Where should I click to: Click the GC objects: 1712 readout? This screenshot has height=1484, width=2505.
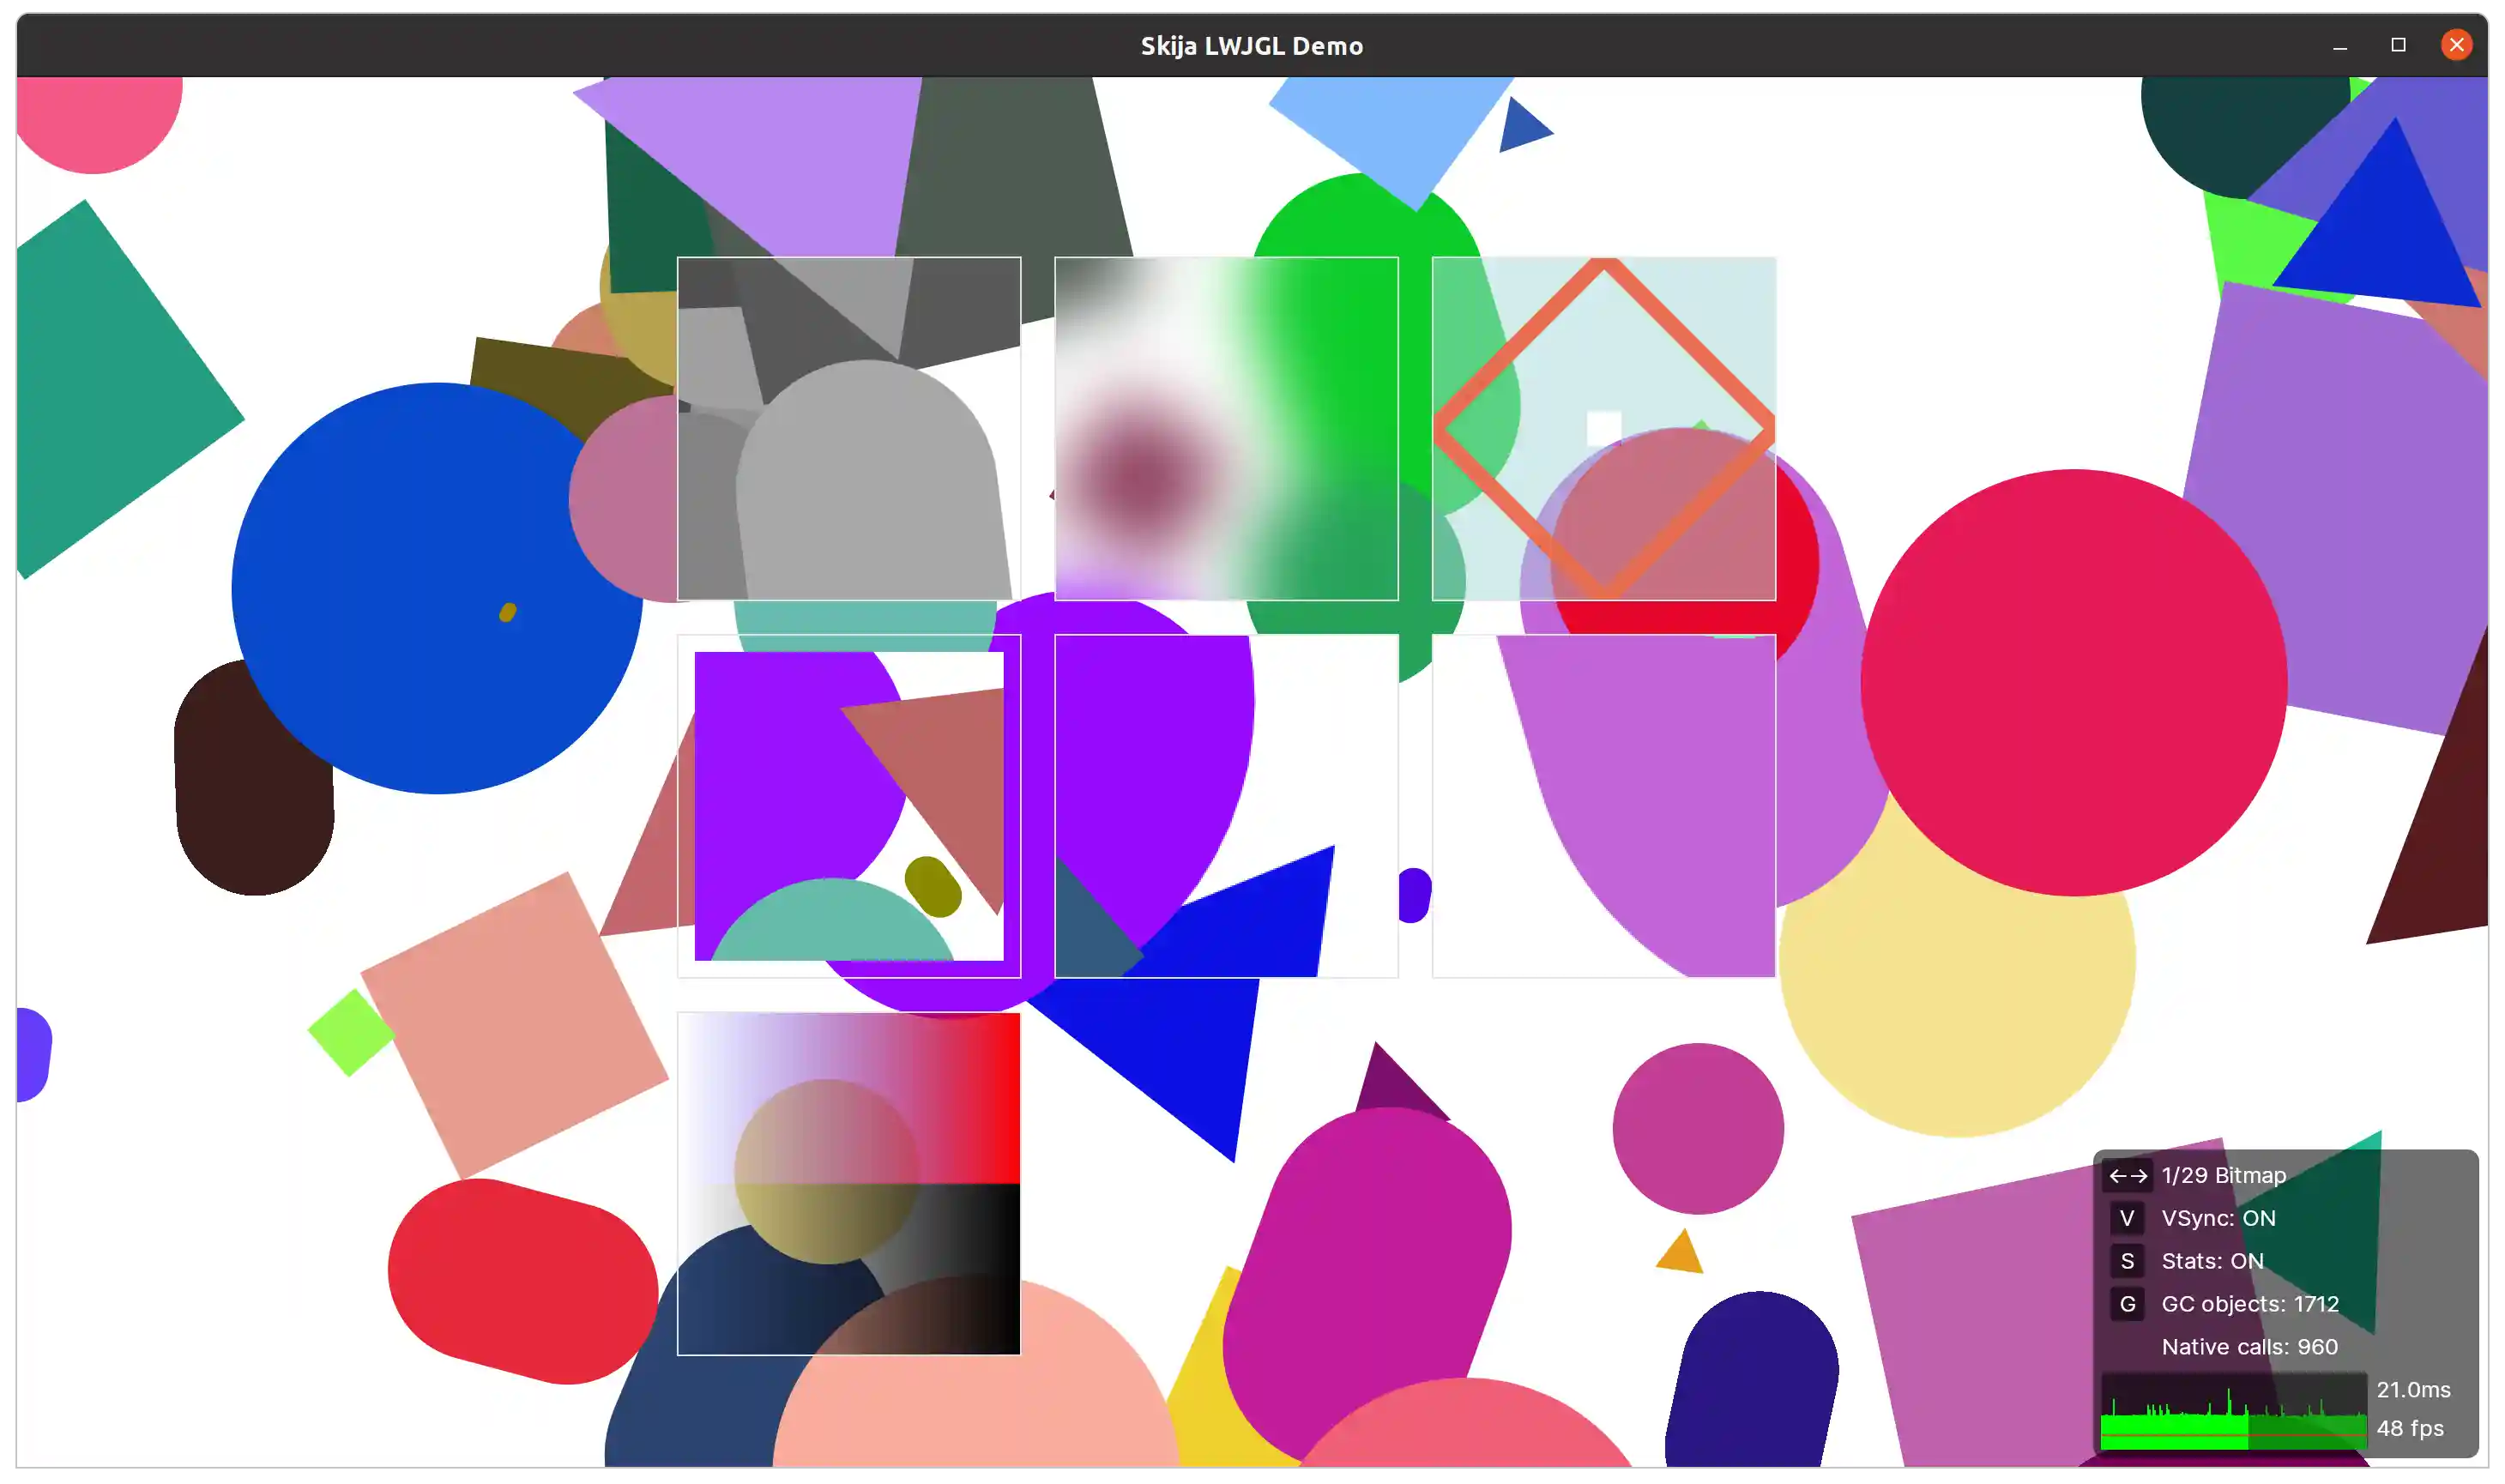[2249, 1304]
